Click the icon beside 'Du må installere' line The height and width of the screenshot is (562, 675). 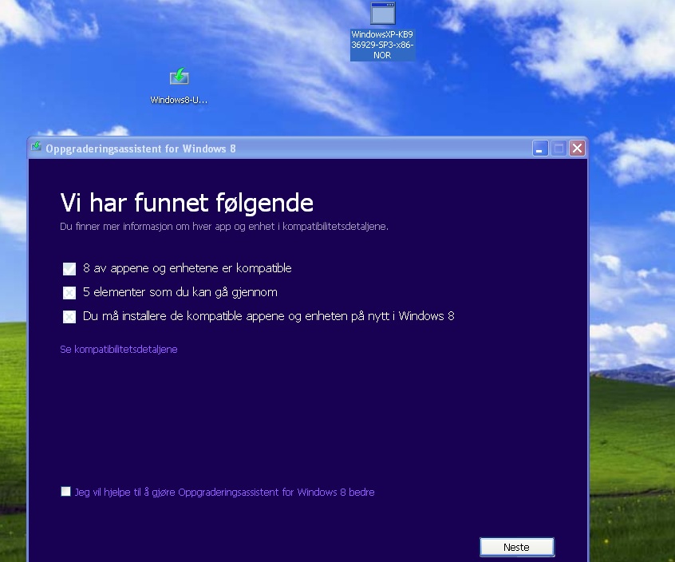[x=69, y=317]
